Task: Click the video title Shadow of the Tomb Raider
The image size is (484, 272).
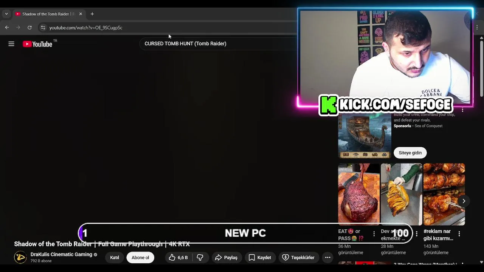Action: click(x=102, y=244)
